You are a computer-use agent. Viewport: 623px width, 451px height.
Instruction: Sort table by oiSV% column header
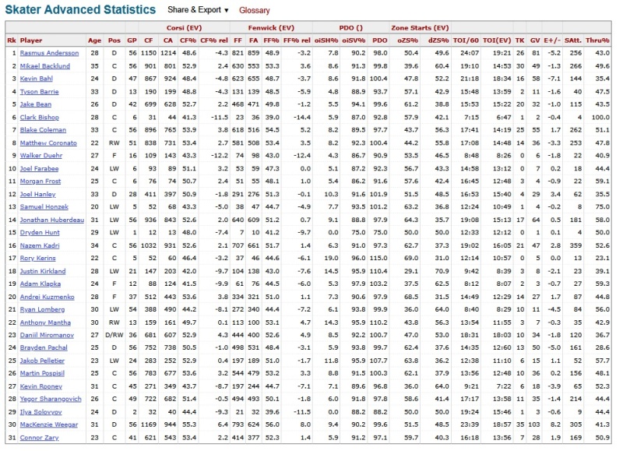coord(354,41)
